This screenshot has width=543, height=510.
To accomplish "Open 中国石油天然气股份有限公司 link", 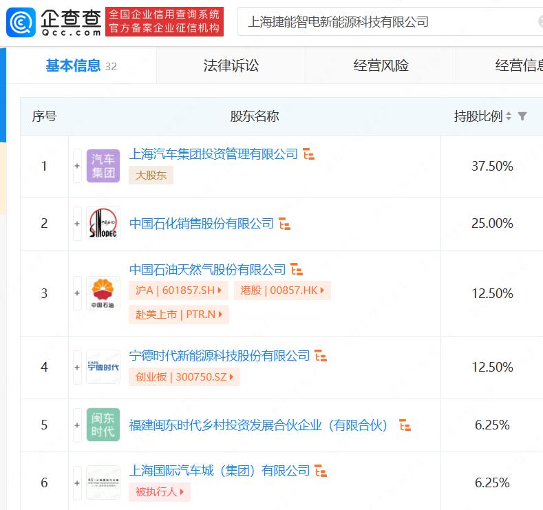I will pyautogui.click(x=207, y=269).
